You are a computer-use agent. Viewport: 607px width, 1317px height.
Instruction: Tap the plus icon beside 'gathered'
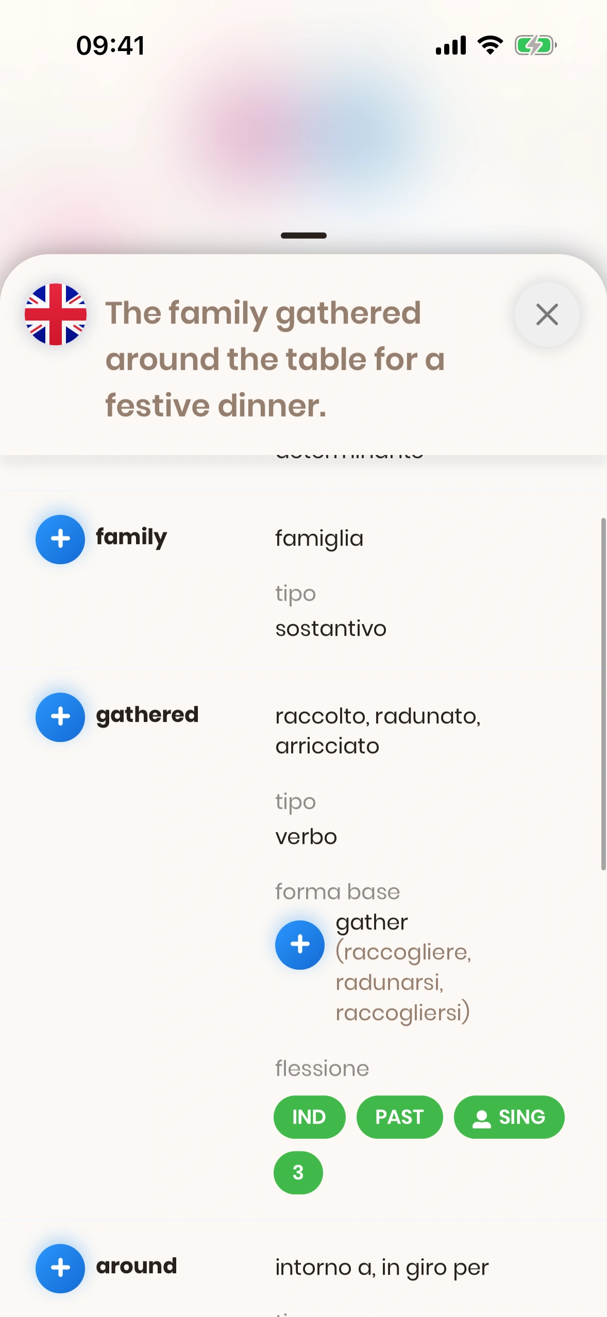pos(60,717)
